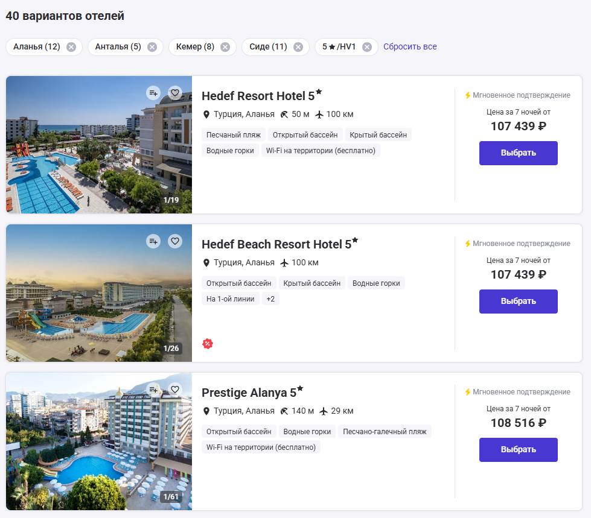Viewport: 591px width, 518px height.
Task: Click the Prestige Alanya hotel photo
Action: (98, 441)
